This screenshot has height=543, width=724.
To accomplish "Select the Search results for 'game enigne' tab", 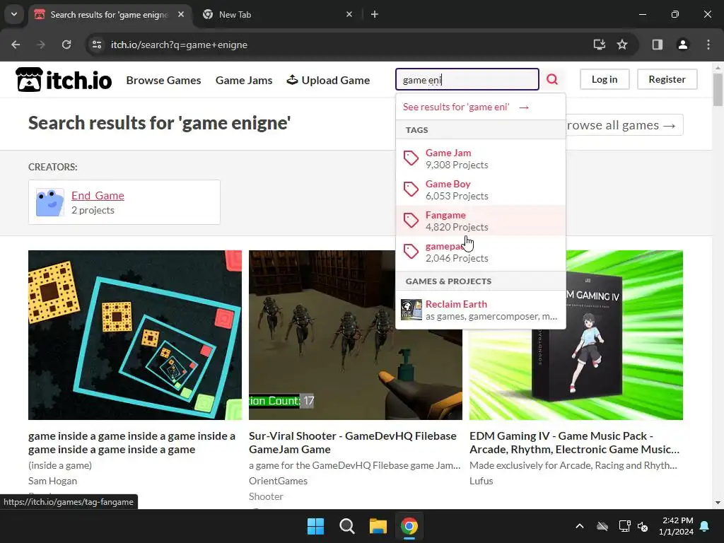I will tap(110, 14).
